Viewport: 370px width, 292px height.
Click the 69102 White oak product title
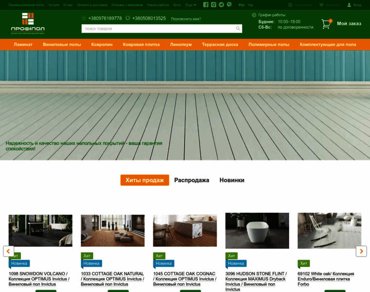click(x=326, y=279)
